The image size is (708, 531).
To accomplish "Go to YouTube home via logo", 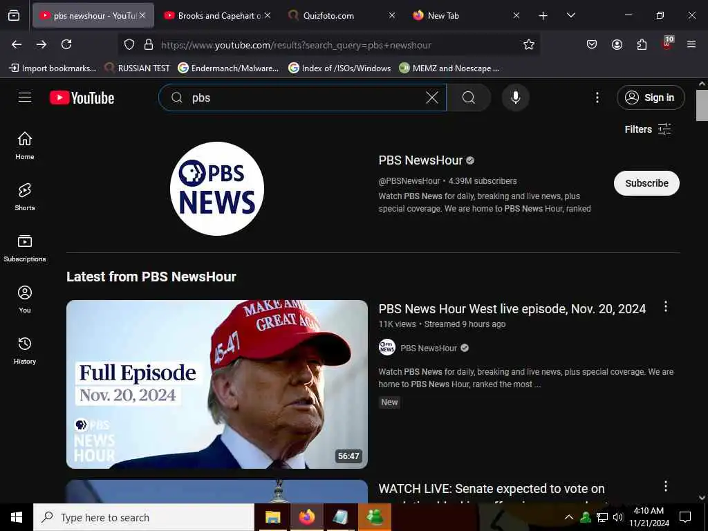I will [82, 97].
